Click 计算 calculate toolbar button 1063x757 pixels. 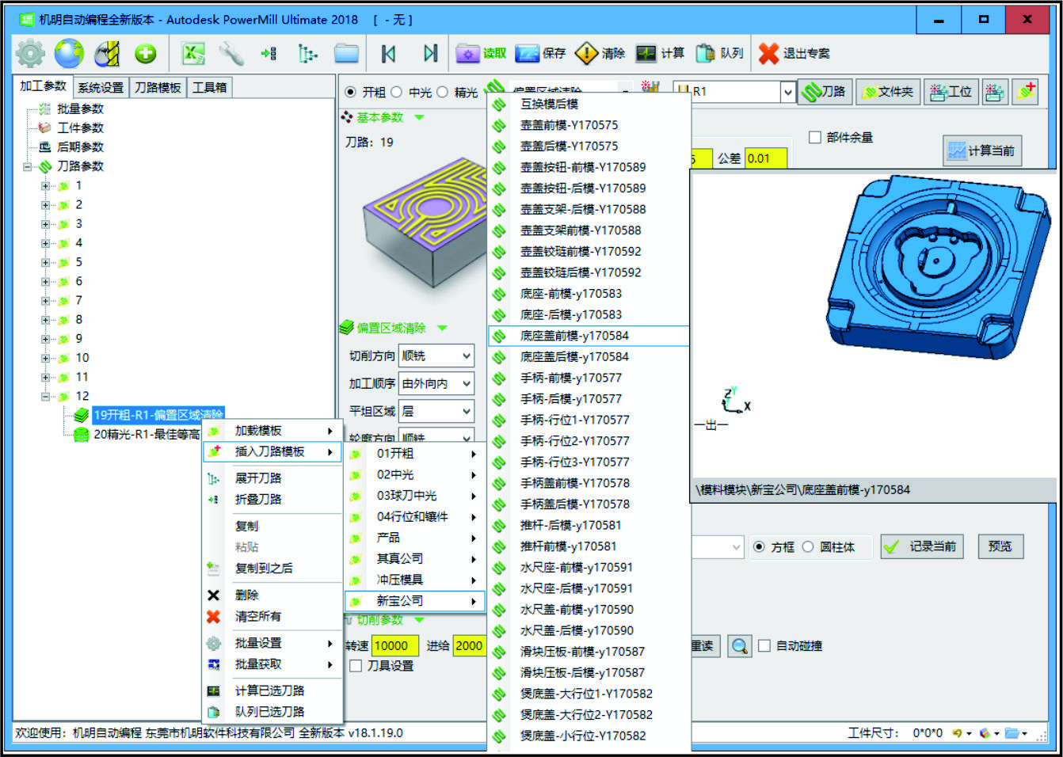tap(659, 53)
